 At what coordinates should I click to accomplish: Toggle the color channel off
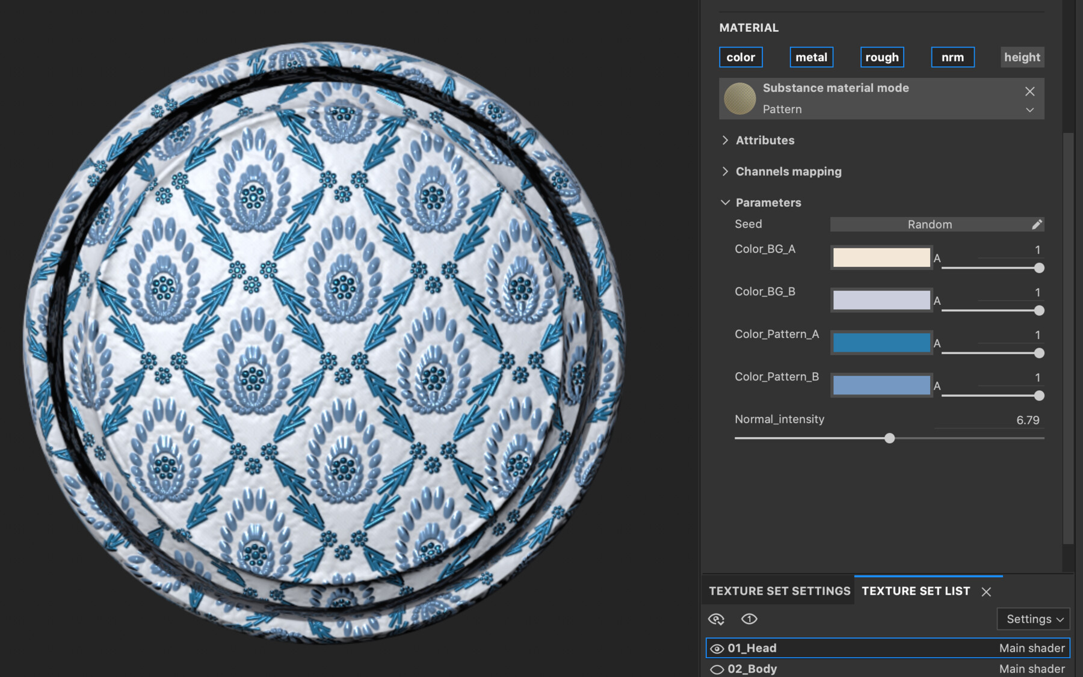coord(741,57)
